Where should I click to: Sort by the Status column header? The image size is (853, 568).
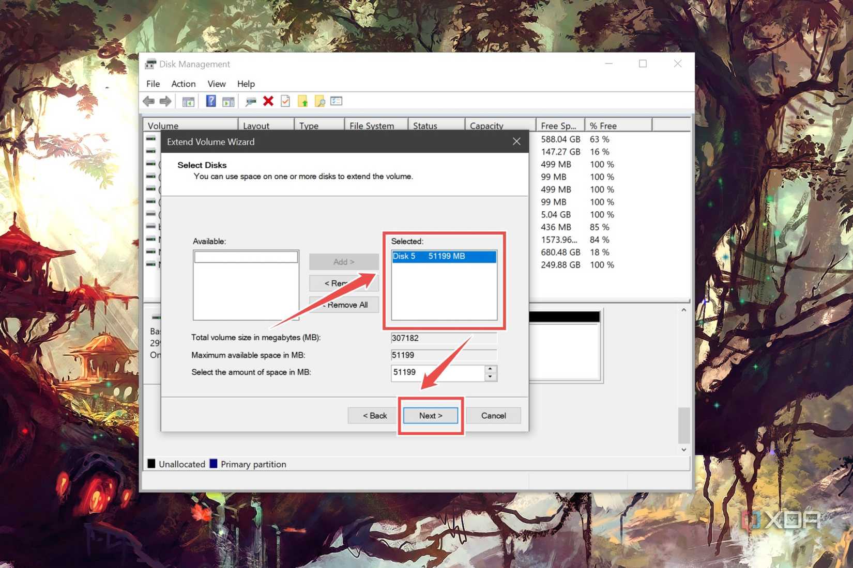[x=436, y=125]
